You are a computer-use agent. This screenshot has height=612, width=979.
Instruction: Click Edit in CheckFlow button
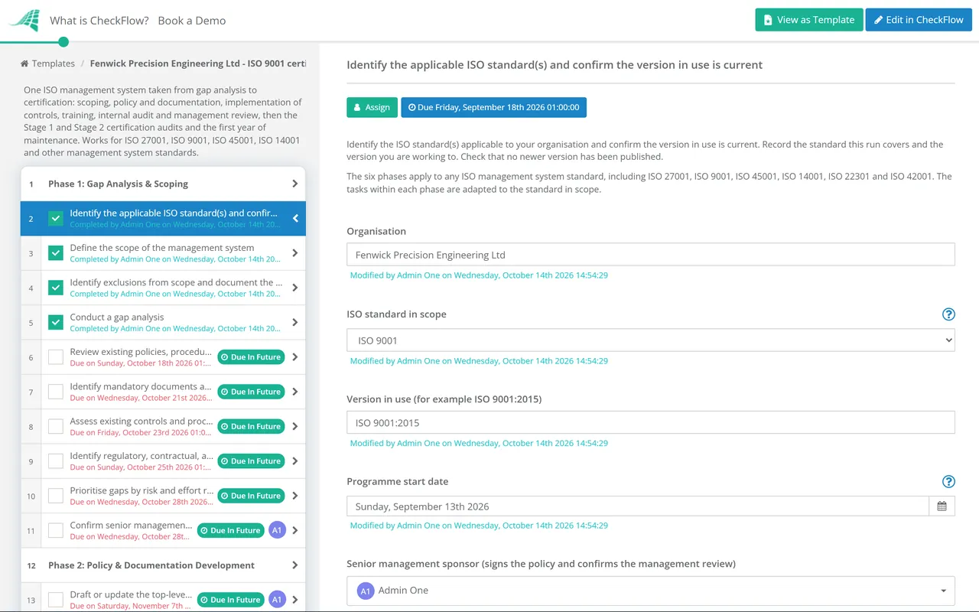click(x=919, y=20)
